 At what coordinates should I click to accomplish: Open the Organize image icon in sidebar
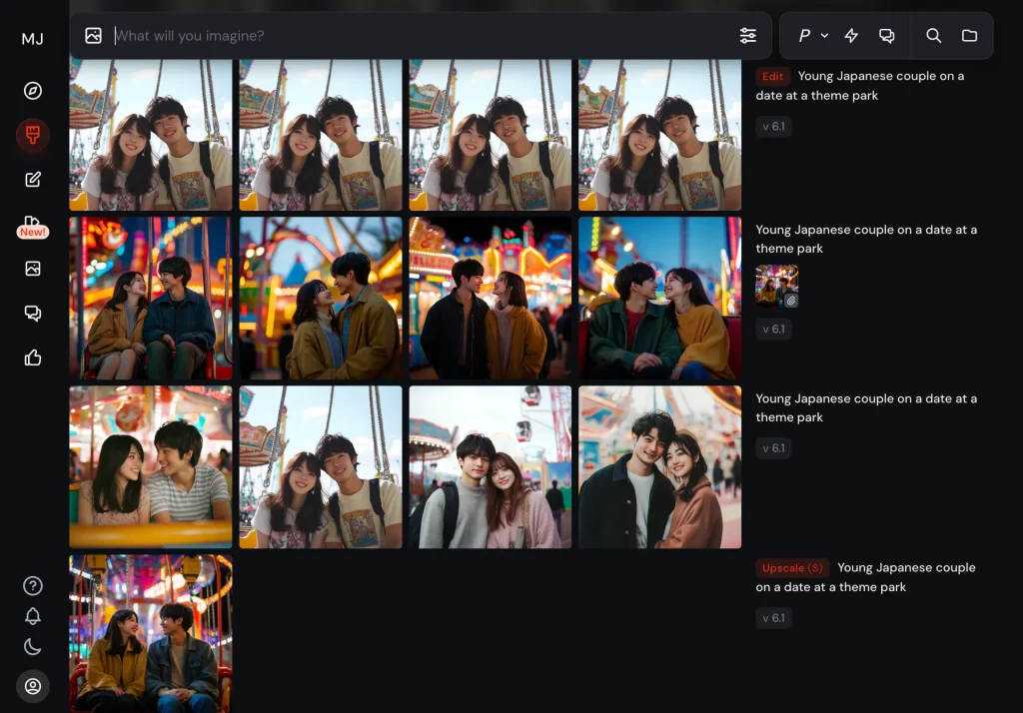33,269
